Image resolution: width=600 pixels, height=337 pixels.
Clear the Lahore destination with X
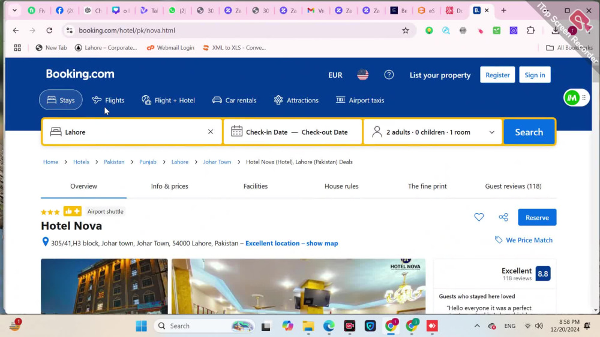[x=211, y=132]
